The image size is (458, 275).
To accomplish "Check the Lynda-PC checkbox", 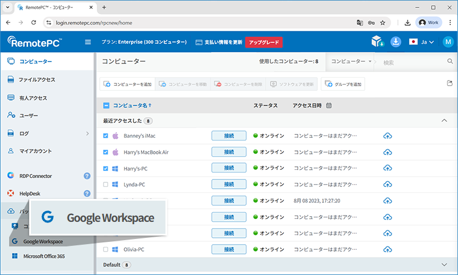I will (106, 185).
